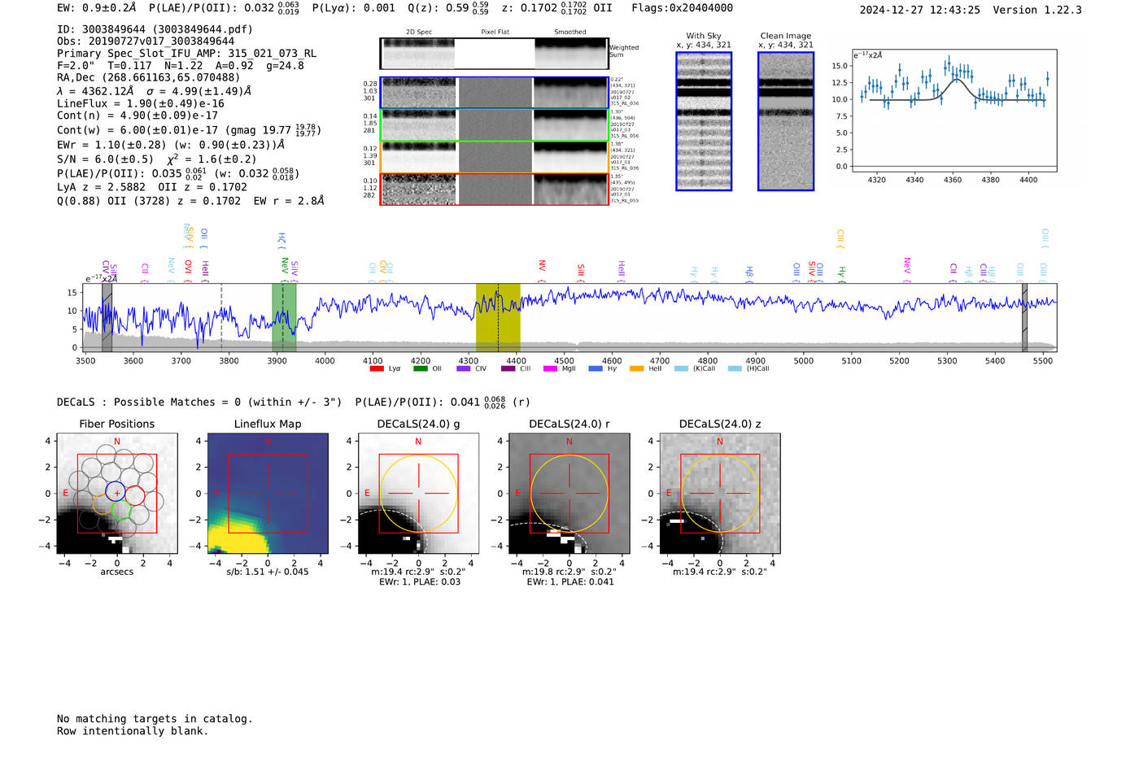Screen dimensions: 1139x775
Task: Click the λ = 4362.12Å value
Action: coord(97,91)
